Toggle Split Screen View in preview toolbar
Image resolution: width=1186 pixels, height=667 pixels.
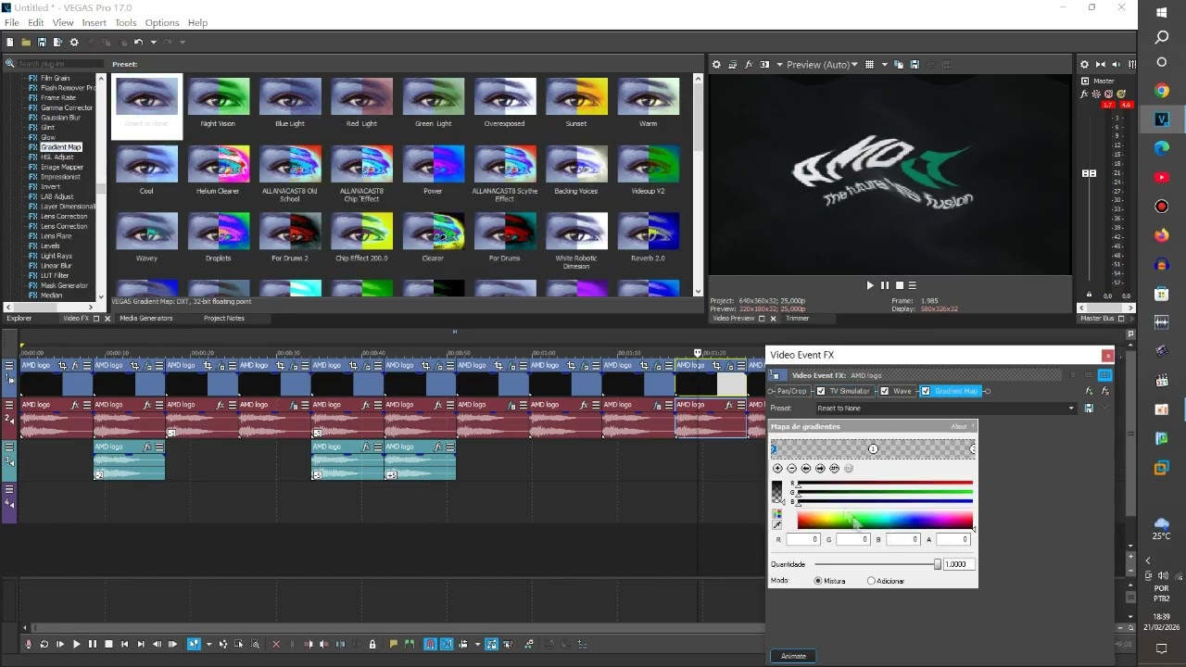[764, 64]
